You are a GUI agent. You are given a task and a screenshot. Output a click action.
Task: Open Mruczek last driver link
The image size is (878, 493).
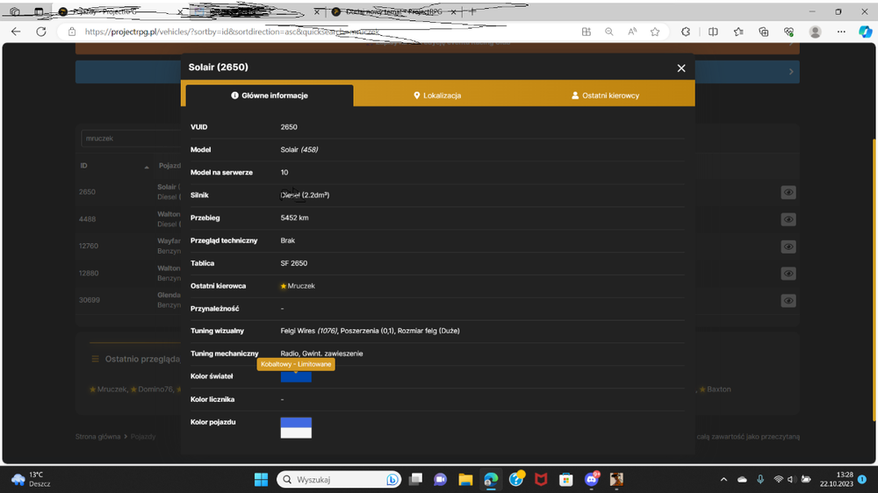301,286
